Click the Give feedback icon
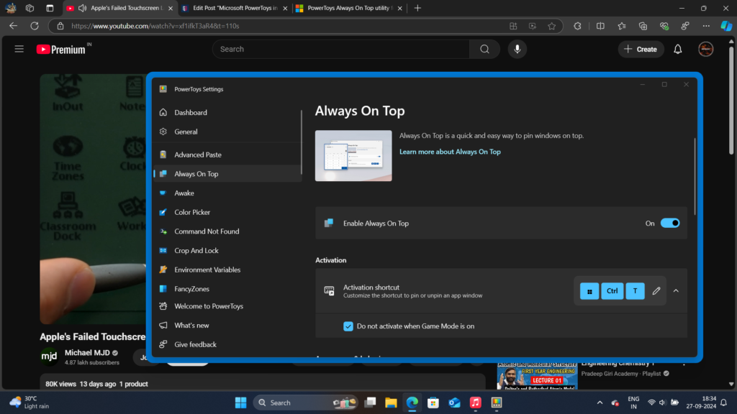Image resolution: width=737 pixels, height=414 pixels. point(163,344)
